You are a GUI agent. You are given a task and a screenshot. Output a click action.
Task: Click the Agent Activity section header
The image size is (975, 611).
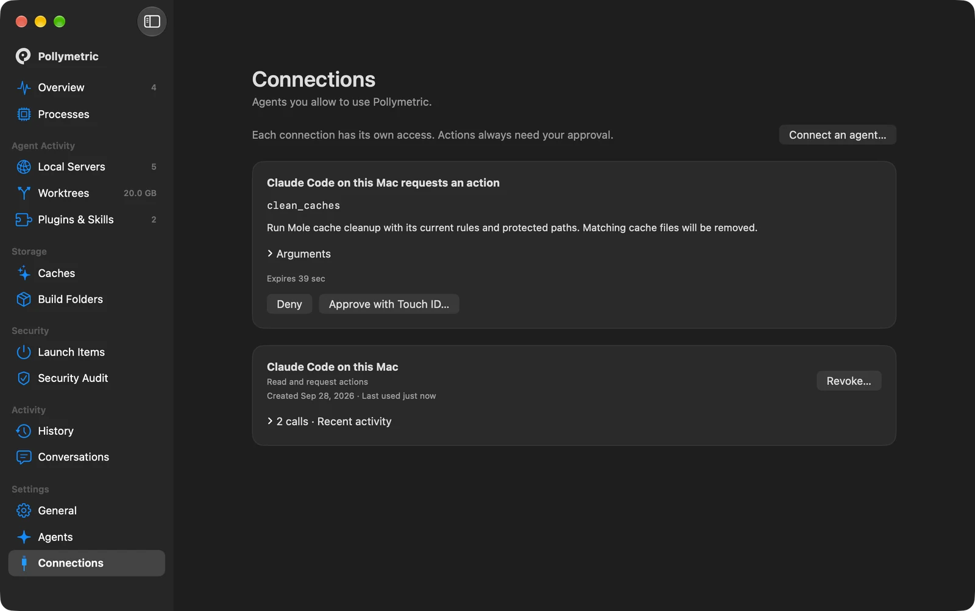[43, 146]
